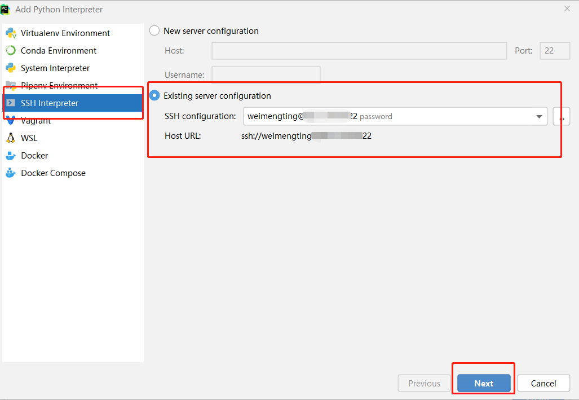Image resolution: width=579 pixels, height=400 pixels.
Task: Click the Next button
Action: (484, 384)
